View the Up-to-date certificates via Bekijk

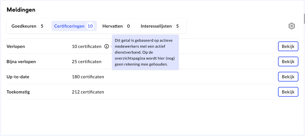click(x=288, y=77)
